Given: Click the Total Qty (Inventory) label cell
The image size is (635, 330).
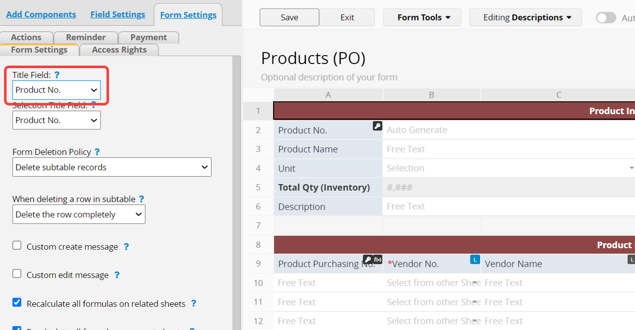Looking at the screenshot, I should pyautogui.click(x=328, y=188).
